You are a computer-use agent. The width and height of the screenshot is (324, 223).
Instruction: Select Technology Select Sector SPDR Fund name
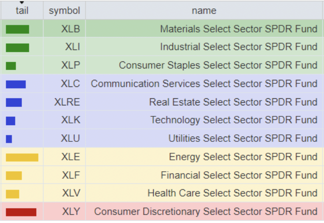[x=233, y=120]
